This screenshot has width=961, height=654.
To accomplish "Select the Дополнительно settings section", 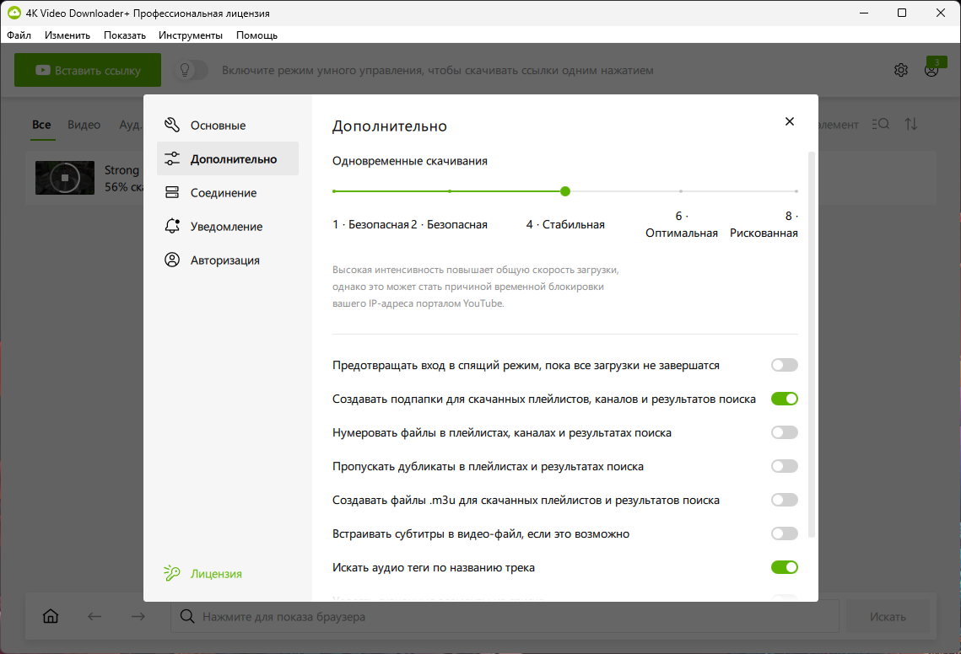I will [227, 158].
